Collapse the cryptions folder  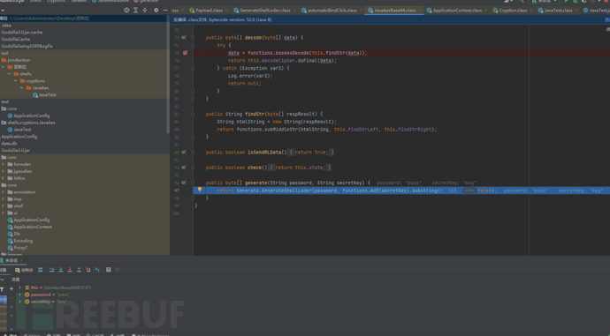tap(16, 81)
